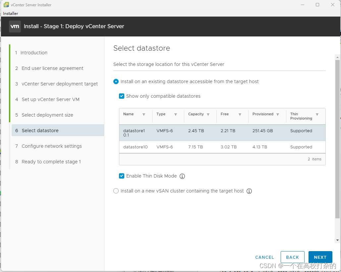Select step 6 Select datastore
Screen dimensions: 341x272
[58, 131]
